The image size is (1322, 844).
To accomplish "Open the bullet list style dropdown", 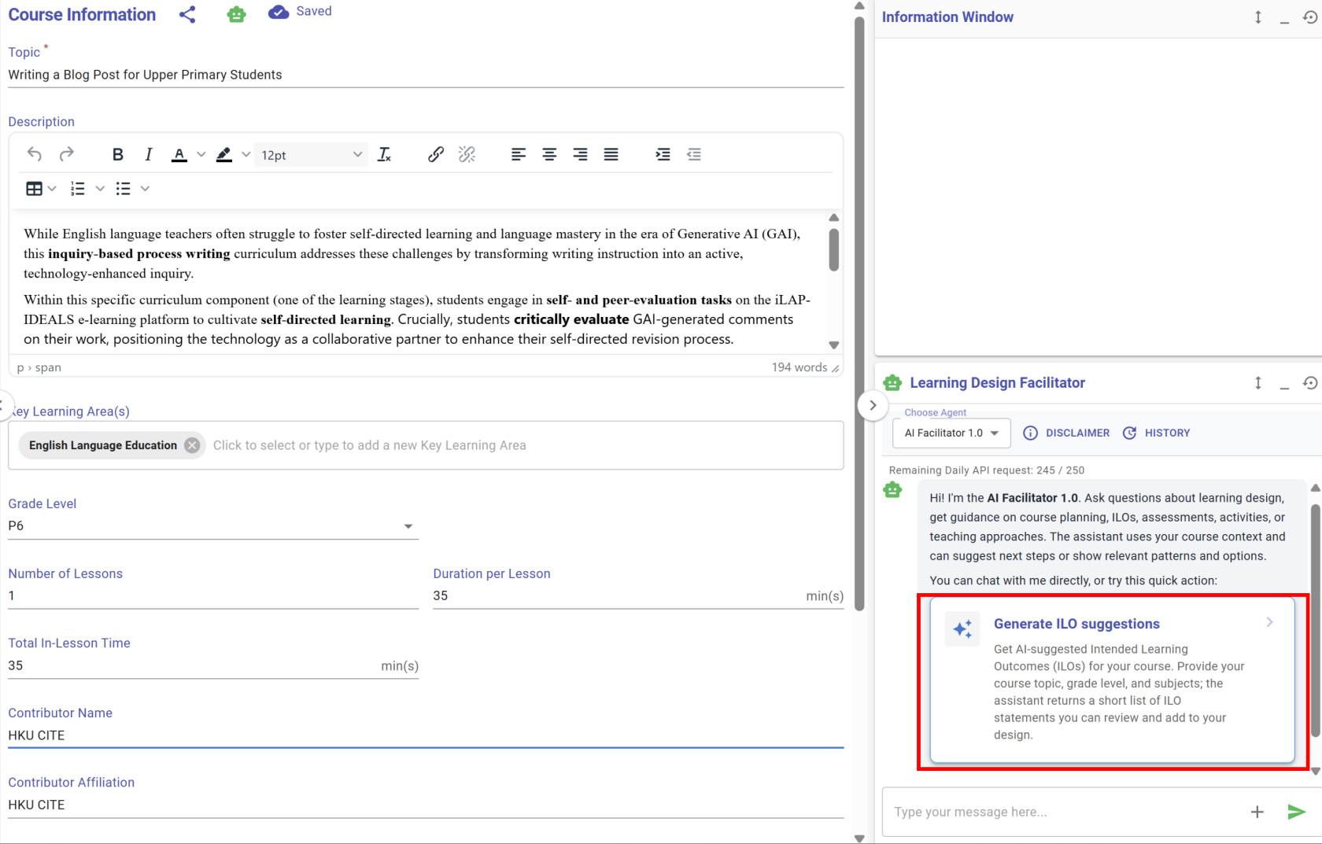I will 145,189.
